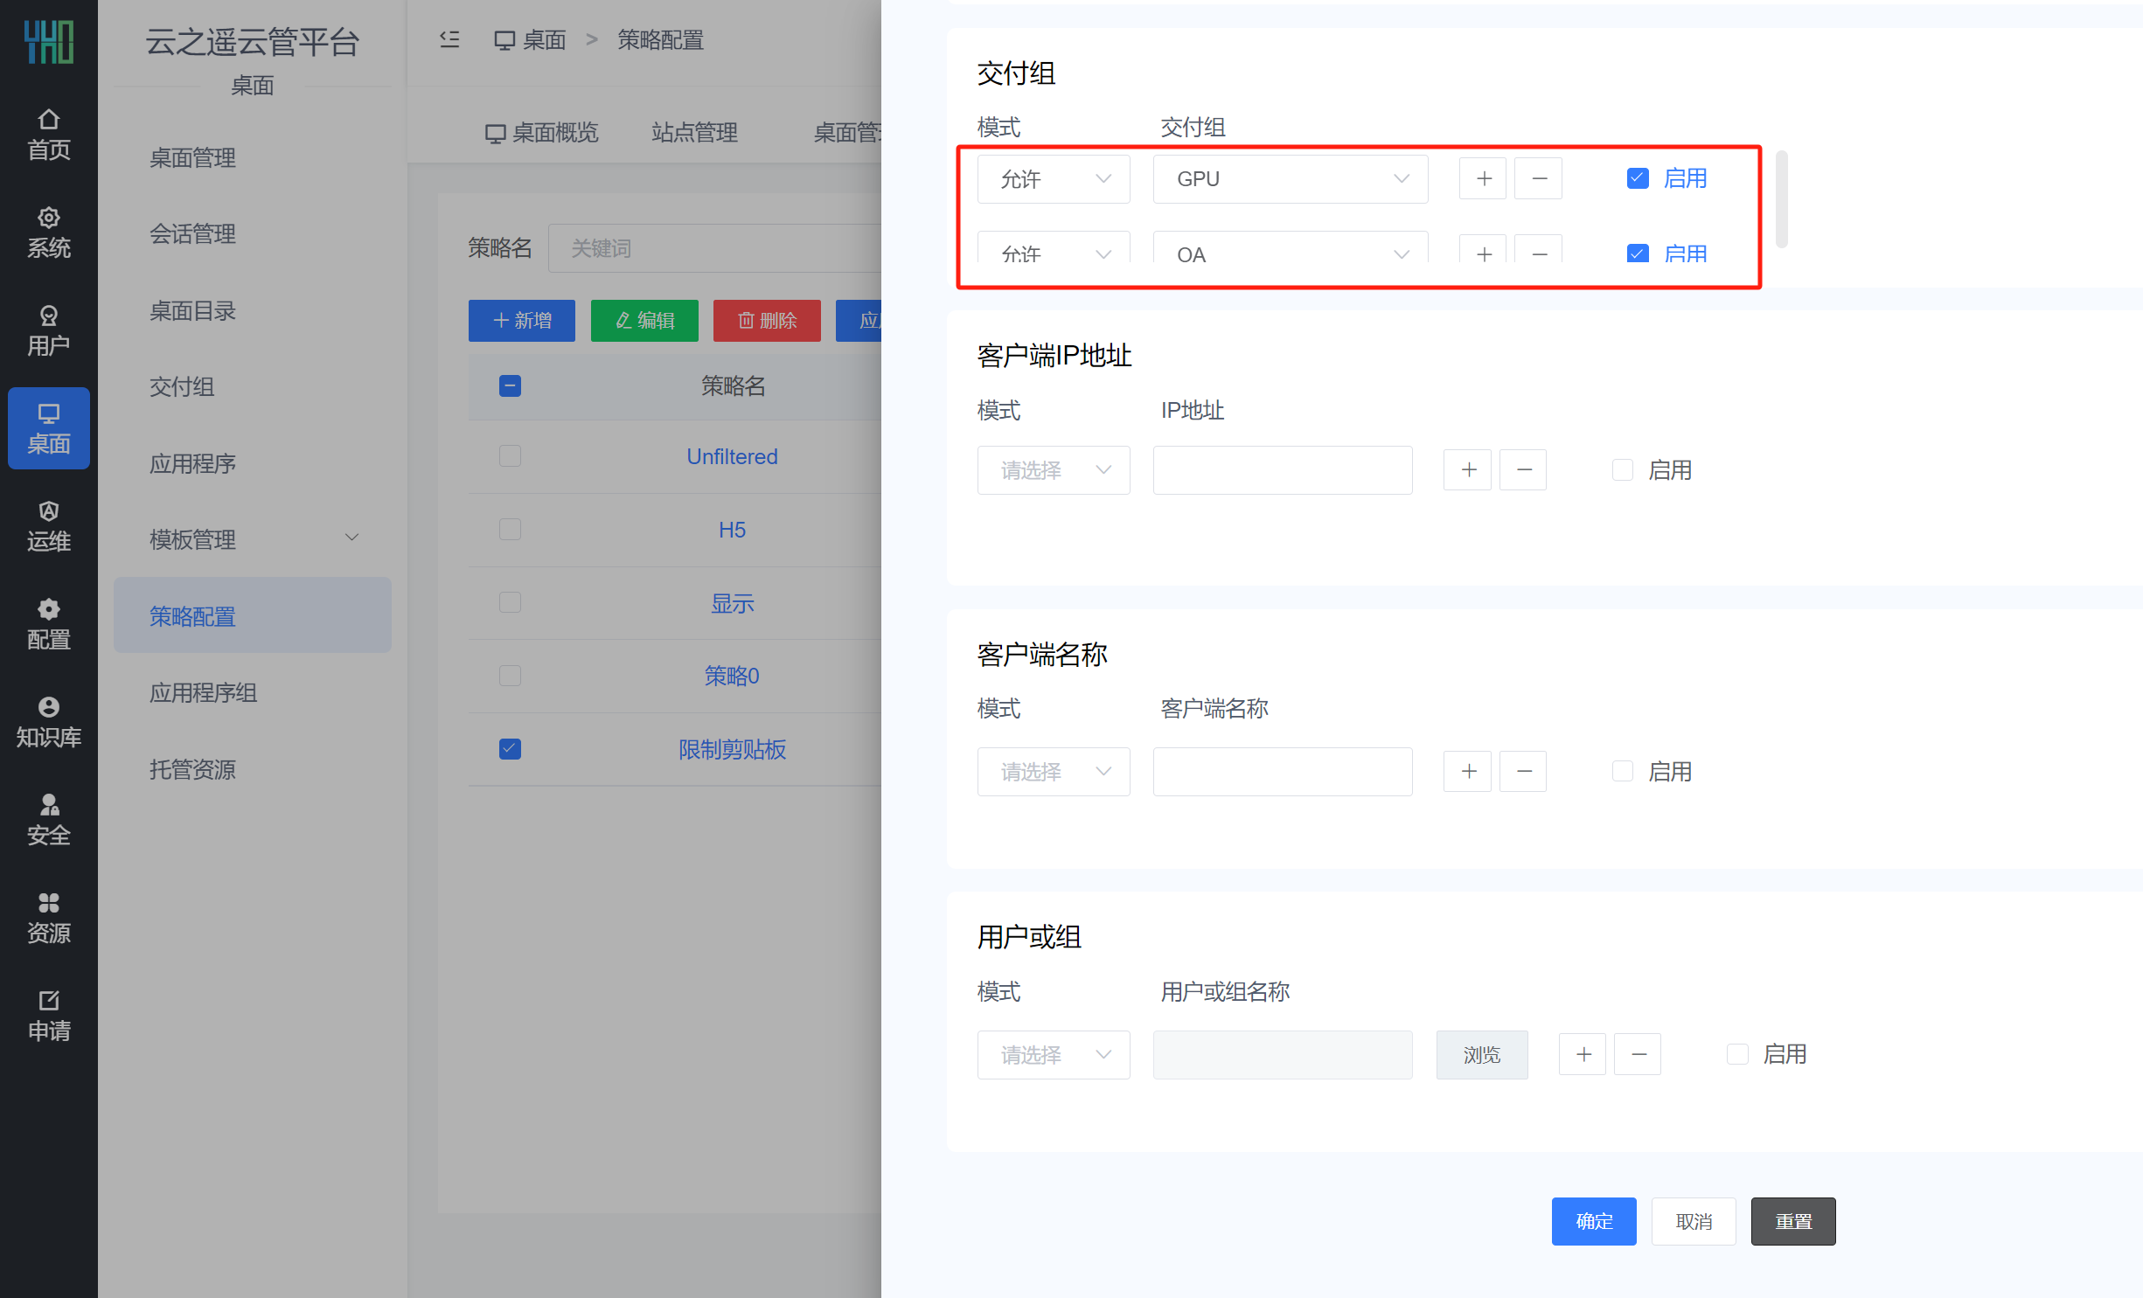
Task: Enable the 客户端IP地址 filter checkbox
Action: pos(1623,469)
